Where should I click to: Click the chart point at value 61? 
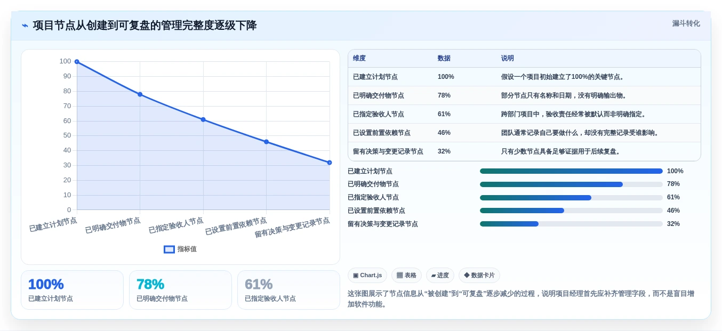[203, 119]
